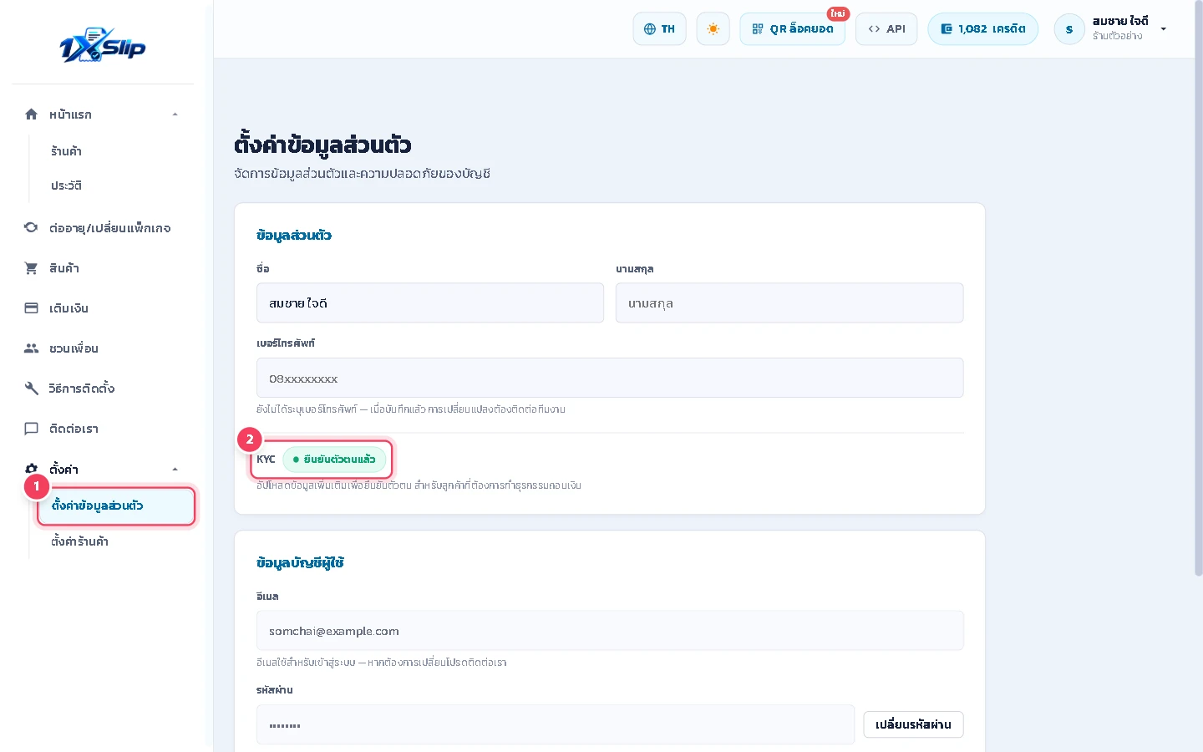Screen dimensions: 1203x752
Task: Open ประวัติ submenu item
Action: click(66, 185)
